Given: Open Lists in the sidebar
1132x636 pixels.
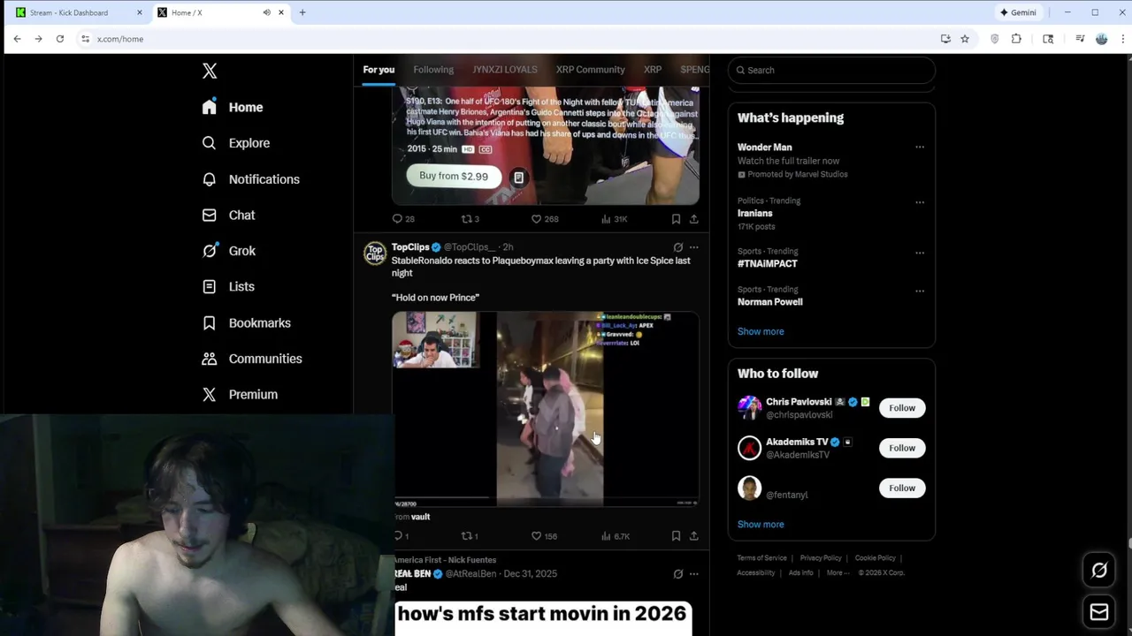Looking at the screenshot, I should tap(228, 286).
